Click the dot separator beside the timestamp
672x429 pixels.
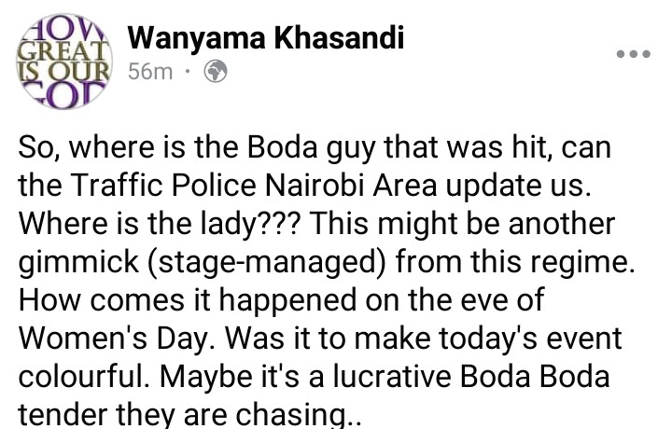pyautogui.click(x=188, y=72)
